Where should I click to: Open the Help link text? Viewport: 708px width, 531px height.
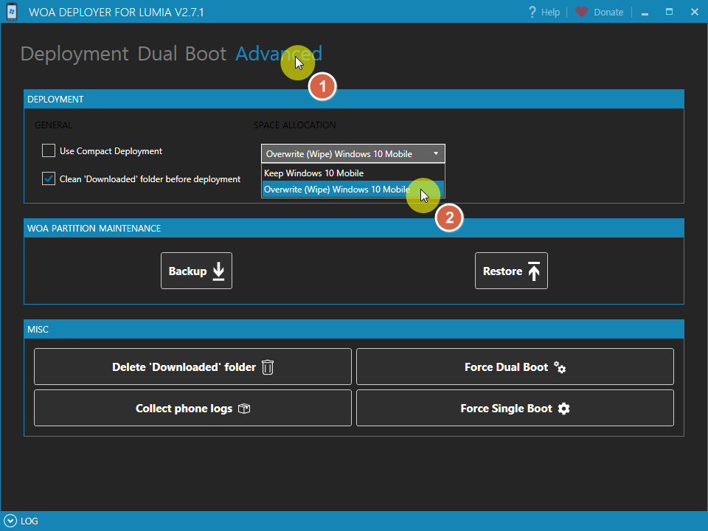click(550, 13)
